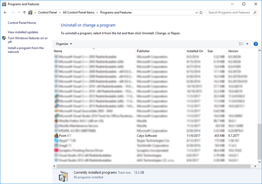
Task: Click the shield icon beside Windows features
Action: [x=4, y=38]
